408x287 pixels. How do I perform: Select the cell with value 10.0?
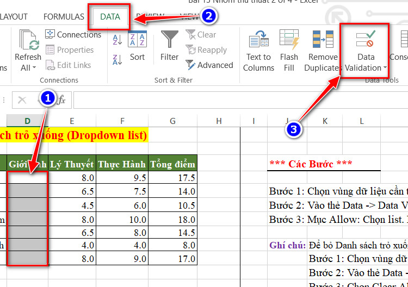[122, 219]
